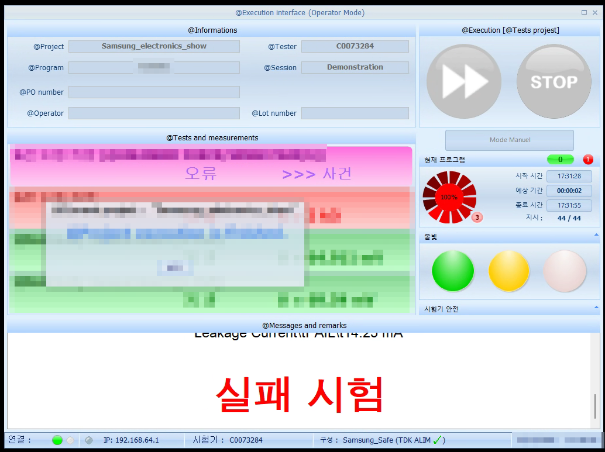Click the green light indicator

[x=452, y=271]
